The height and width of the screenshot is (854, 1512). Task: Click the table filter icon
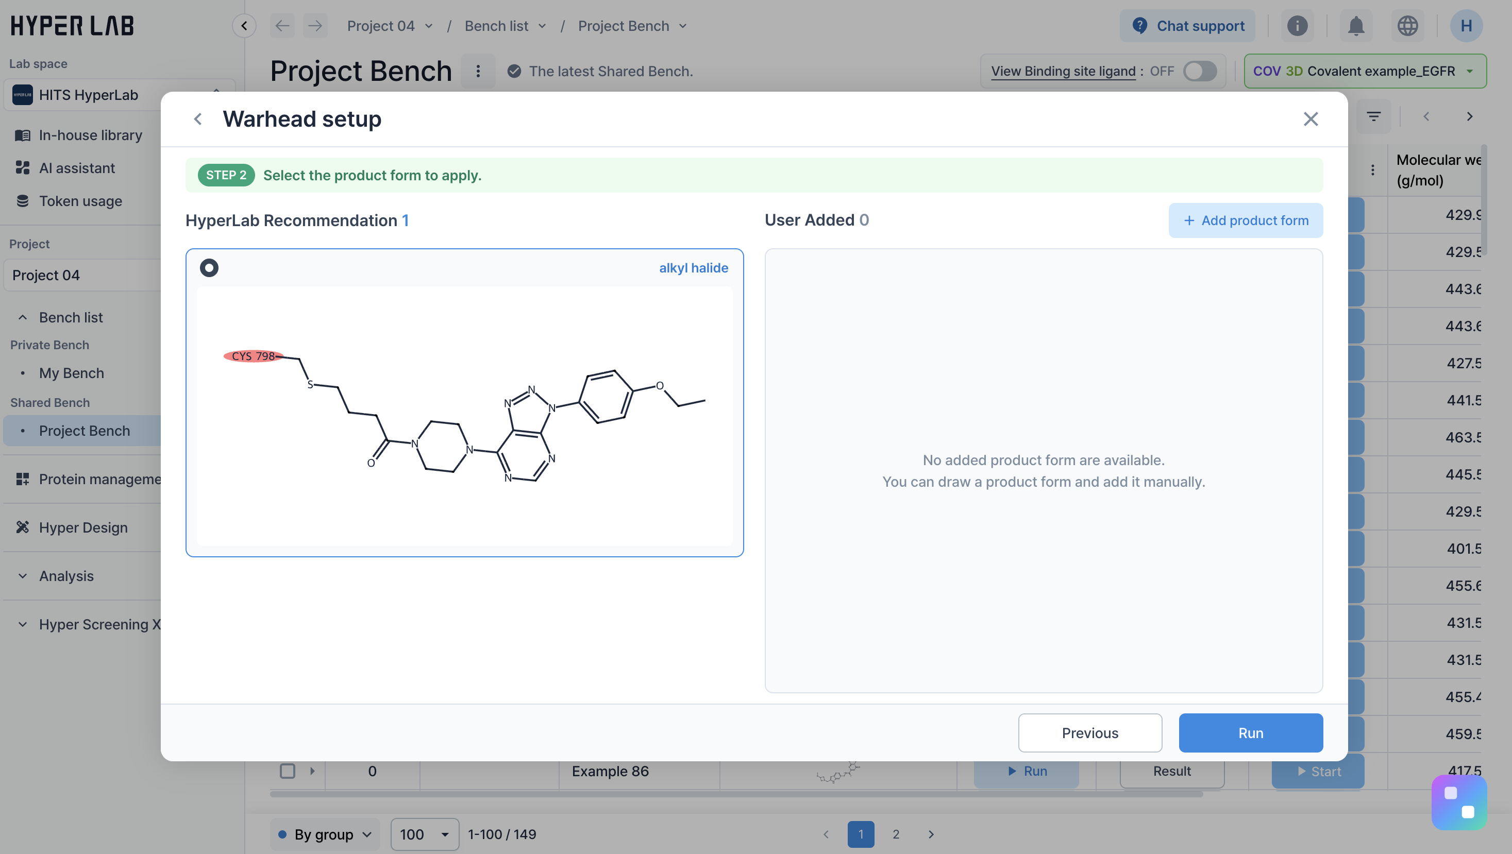[1373, 117]
